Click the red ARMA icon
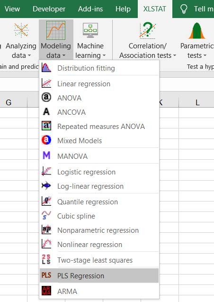 [46, 291]
